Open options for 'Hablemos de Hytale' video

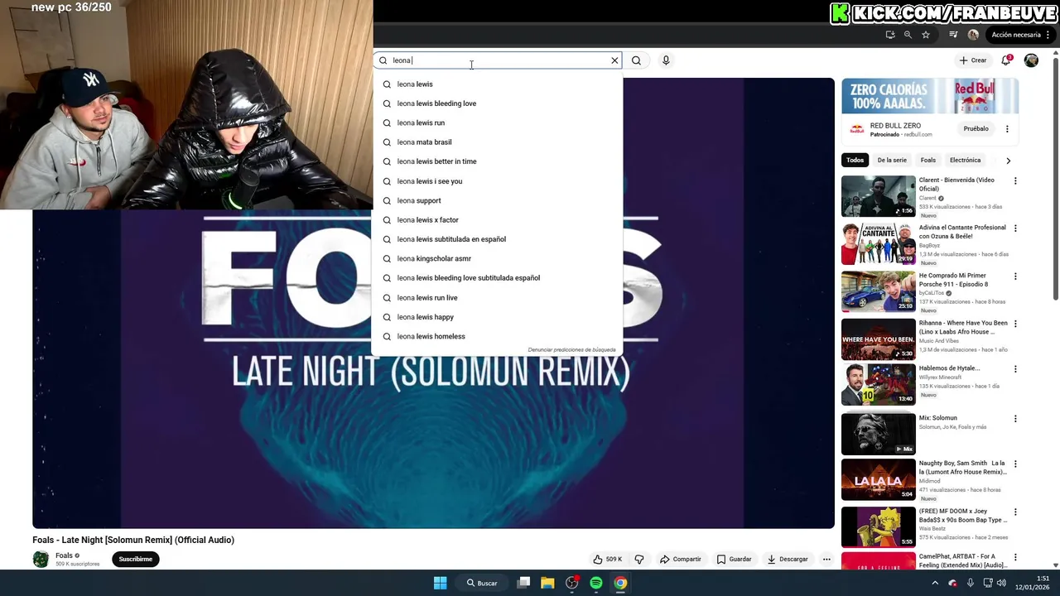tap(1015, 369)
